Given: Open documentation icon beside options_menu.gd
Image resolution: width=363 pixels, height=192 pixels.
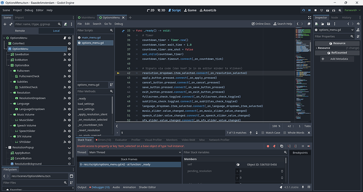Looking at the screenshot, I should pyautogui.click(x=358, y=30).
